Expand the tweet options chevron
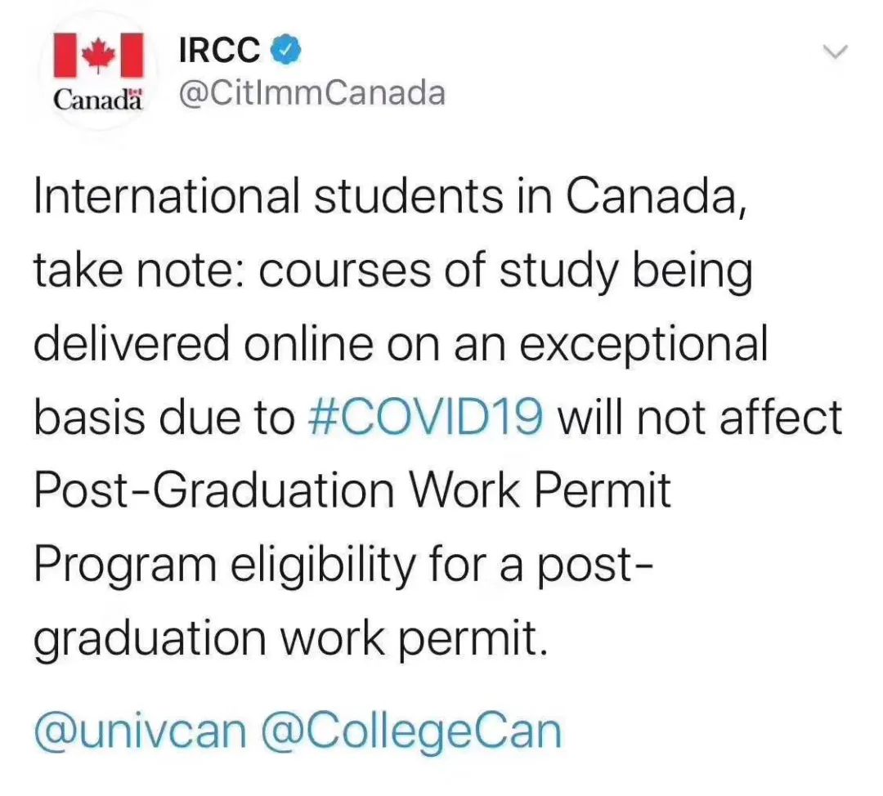883x796 pixels. pos(835,51)
